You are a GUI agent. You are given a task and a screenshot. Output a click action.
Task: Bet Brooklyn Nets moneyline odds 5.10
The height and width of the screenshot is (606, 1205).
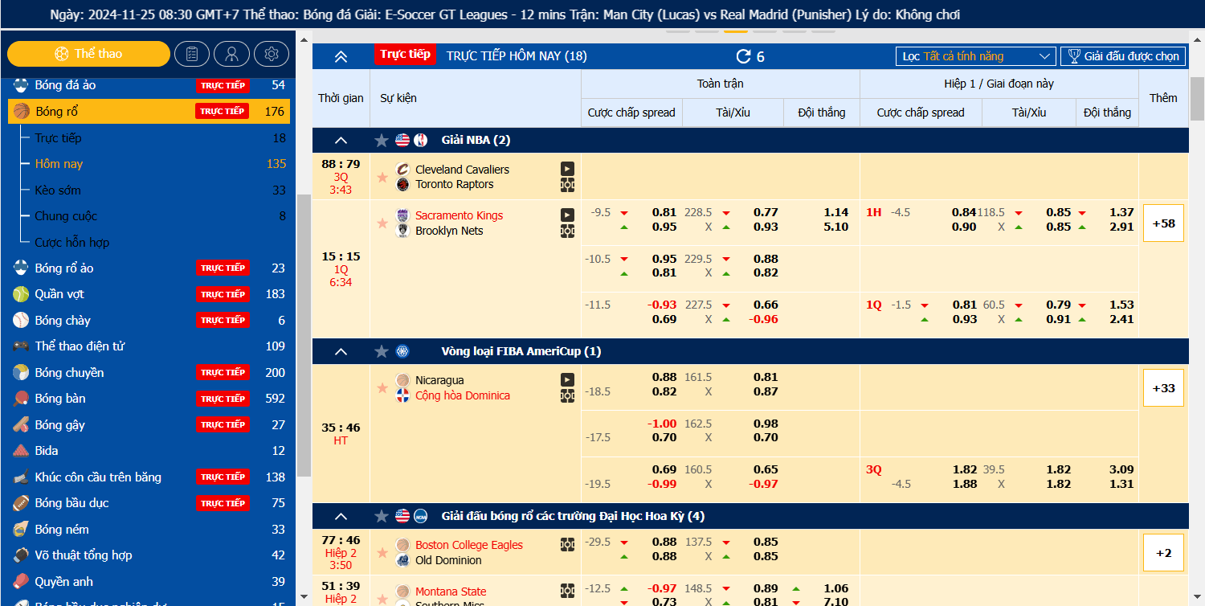click(x=835, y=227)
